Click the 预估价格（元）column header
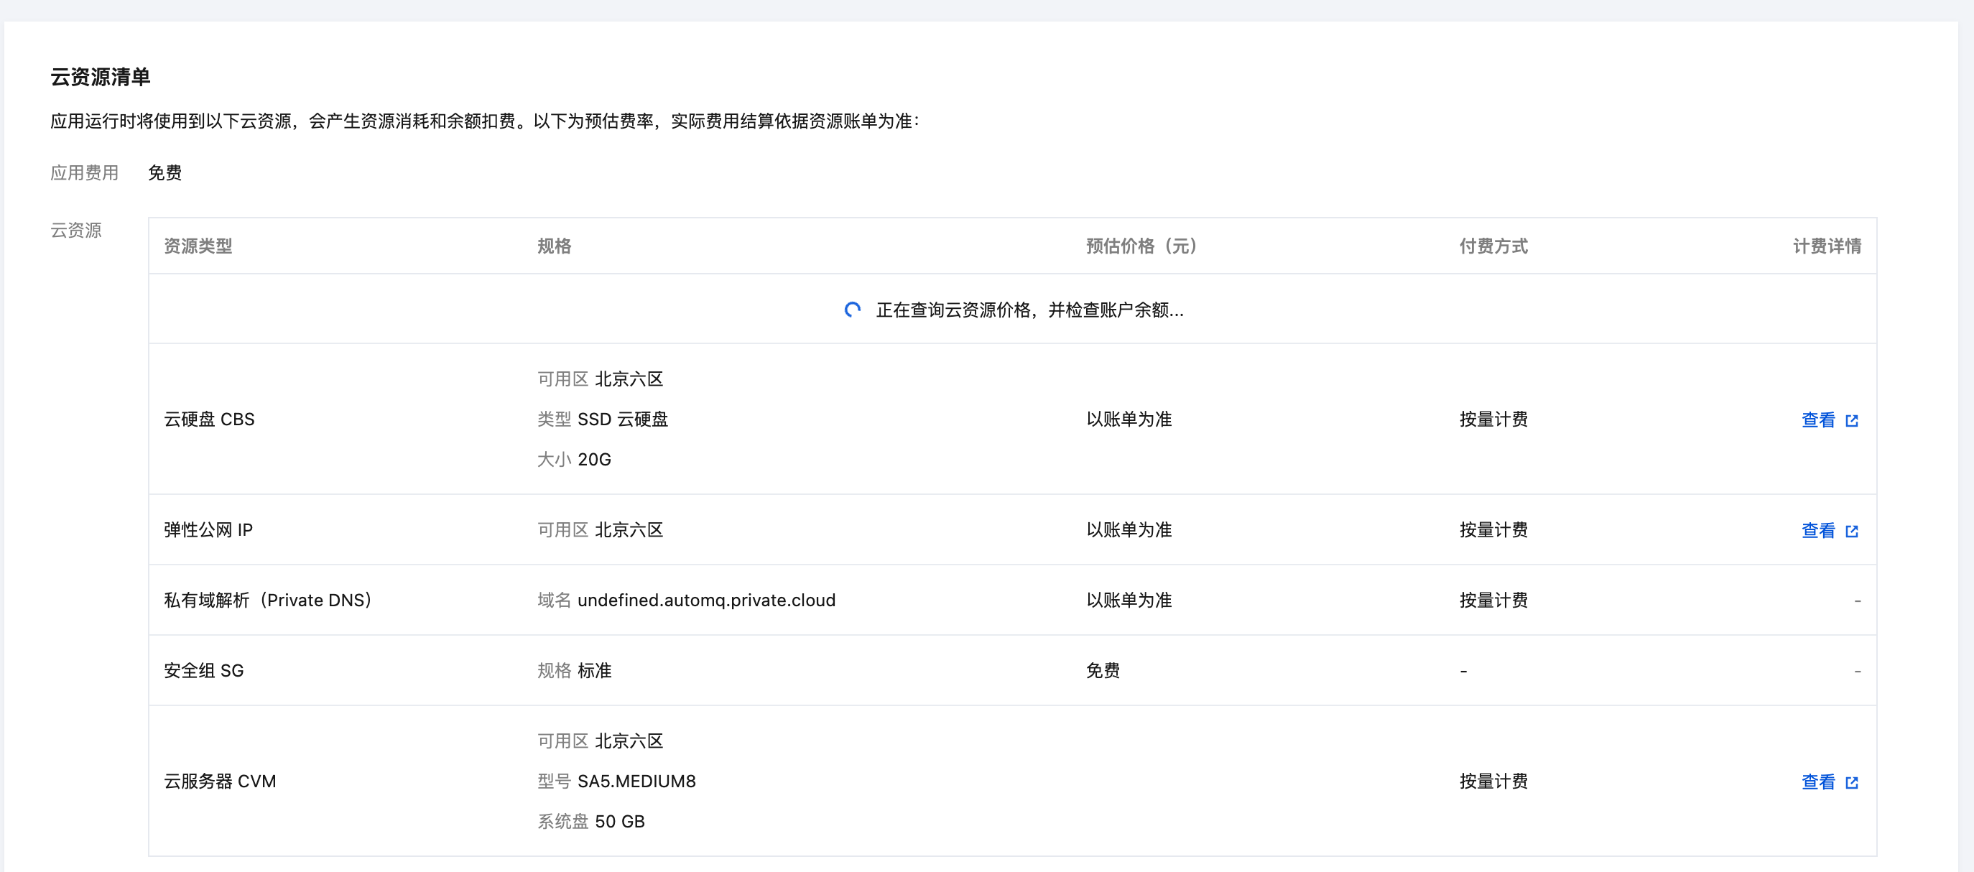The height and width of the screenshot is (872, 1974). [x=1141, y=246]
